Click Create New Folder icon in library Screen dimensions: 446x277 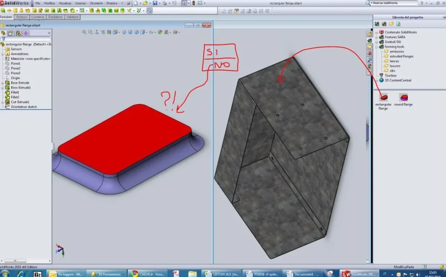pyautogui.click(x=391, y=24)
